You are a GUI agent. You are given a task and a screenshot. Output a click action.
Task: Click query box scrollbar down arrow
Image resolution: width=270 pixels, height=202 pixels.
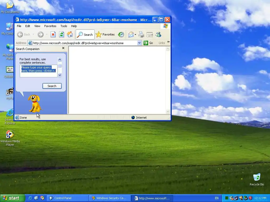point(60,75)
